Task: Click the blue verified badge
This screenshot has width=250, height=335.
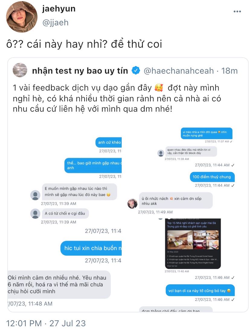Action: click(136, 71)
